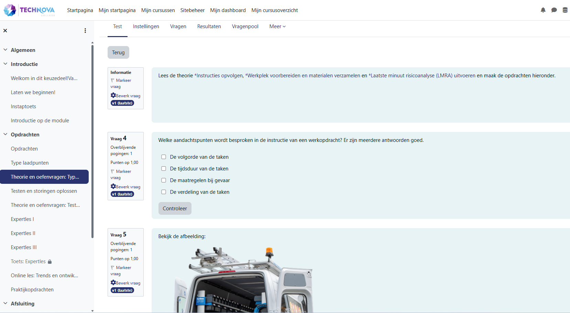The height and width of the screenshot is (313, 570).
Task: Click the flag icon to mark Vraag 5
Action: (x=112, y=267)
